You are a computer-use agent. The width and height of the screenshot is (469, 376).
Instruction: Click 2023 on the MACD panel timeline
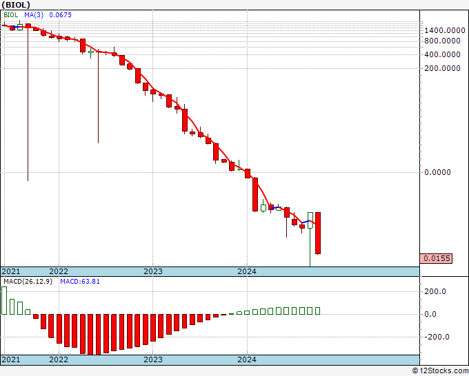click(153, 359)
